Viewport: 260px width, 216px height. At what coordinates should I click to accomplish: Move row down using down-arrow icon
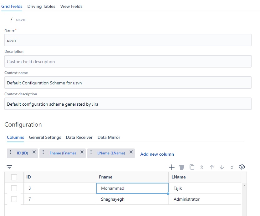(222, 167)
